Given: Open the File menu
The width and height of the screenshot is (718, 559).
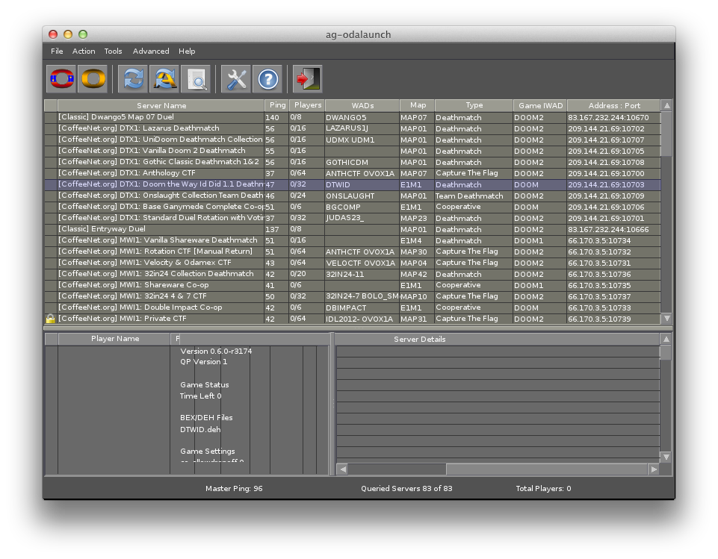Looking at the screenshot, I should coord(57,51).
